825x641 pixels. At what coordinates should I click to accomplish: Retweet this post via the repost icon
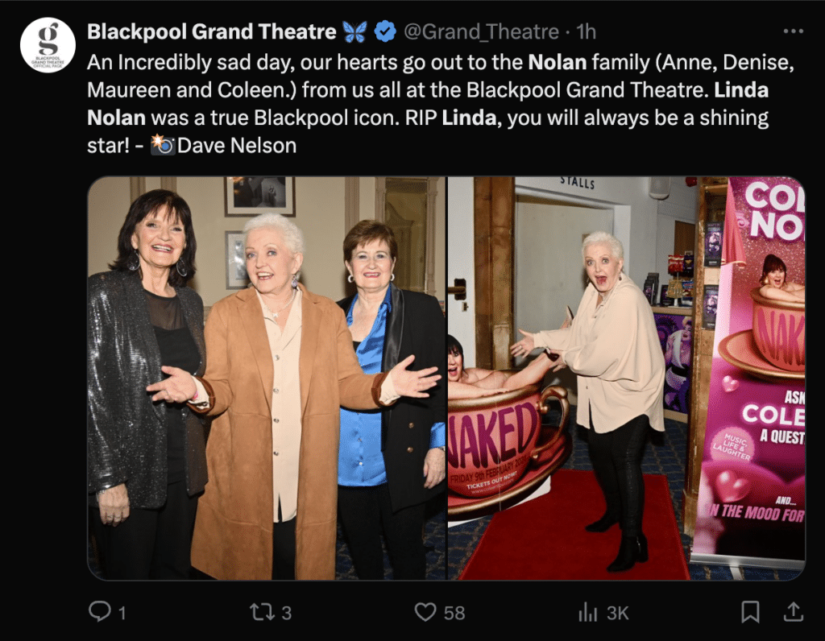tap(262, 612)
